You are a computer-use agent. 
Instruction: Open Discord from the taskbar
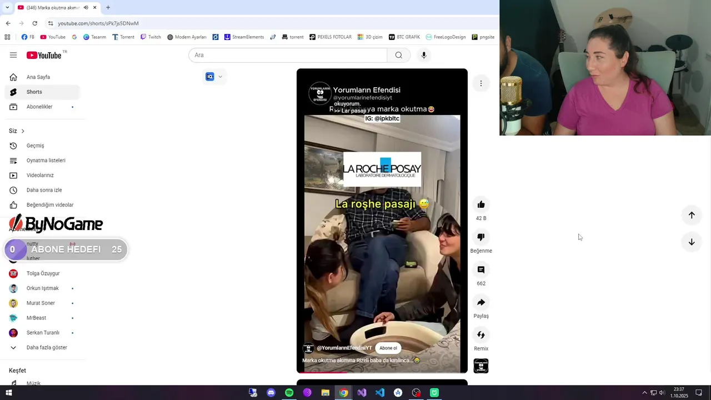[x=271, y=393]
